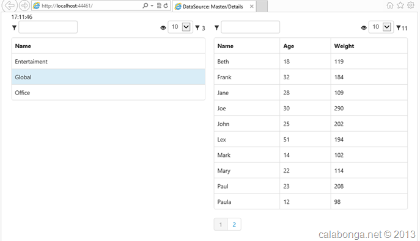Click Mary's weight value 114
The image size is (420, 241).
pyautogui.click(x=339, y=170)
